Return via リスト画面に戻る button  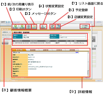pyautogui.click(x=85, y=27)
